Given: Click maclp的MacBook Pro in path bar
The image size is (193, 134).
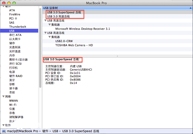Looking at the screenshot, I should point(23,131).
